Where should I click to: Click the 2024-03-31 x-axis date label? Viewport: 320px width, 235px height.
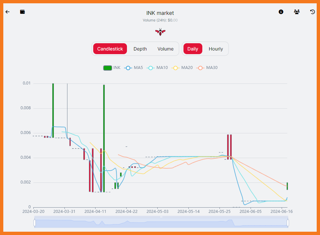point(64,212)
